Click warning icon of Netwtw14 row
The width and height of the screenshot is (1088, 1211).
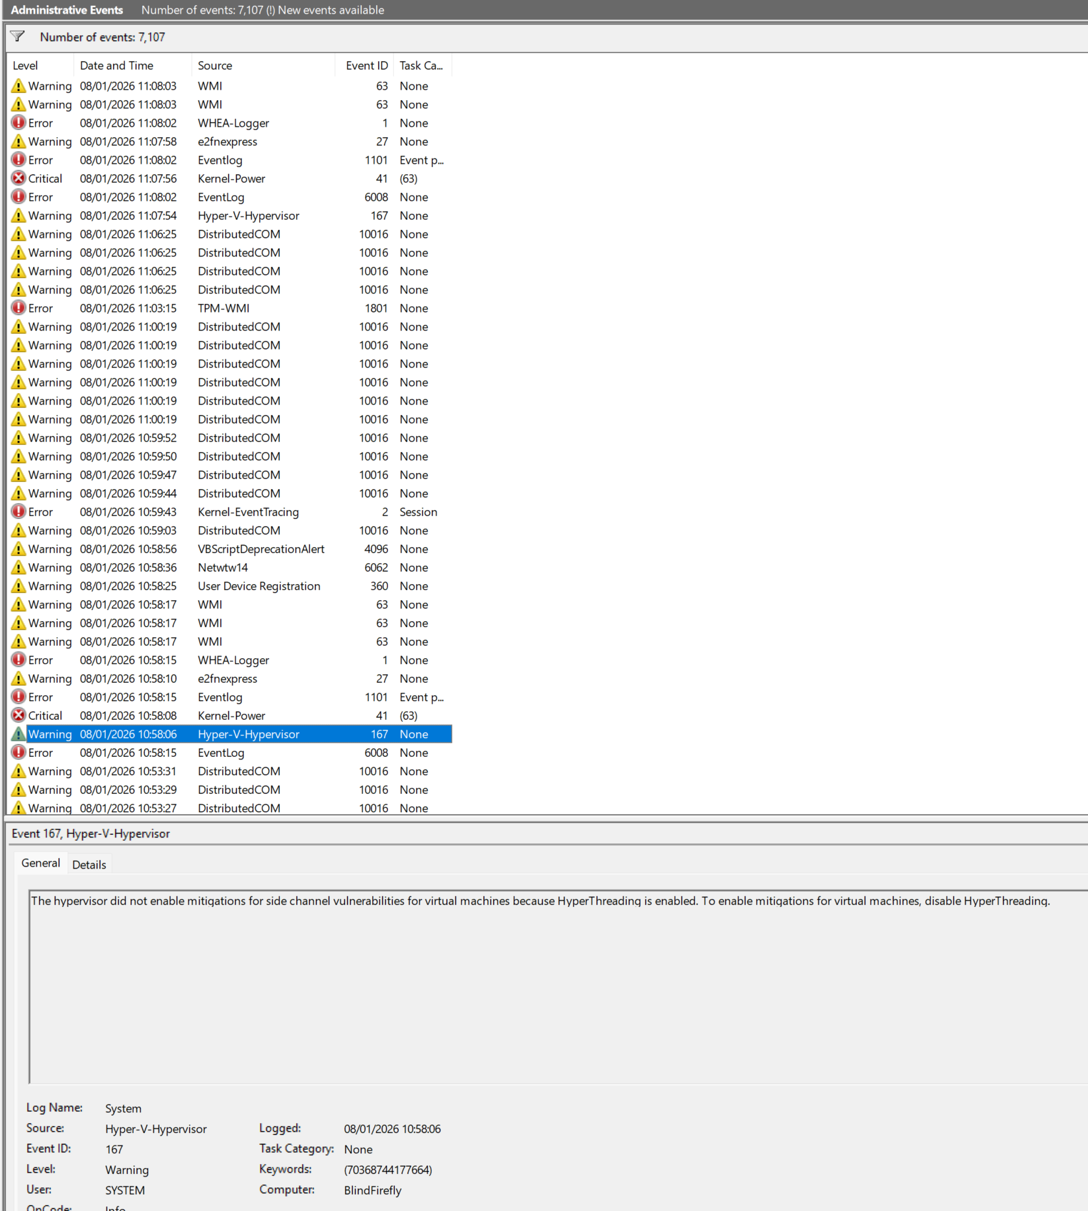[19, 567]
